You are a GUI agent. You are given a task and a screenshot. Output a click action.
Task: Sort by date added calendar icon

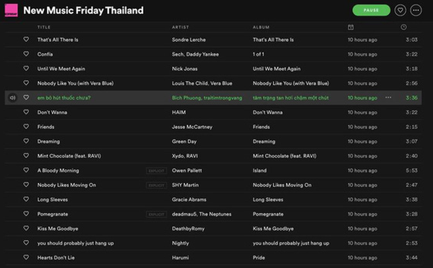coord(351,27)
